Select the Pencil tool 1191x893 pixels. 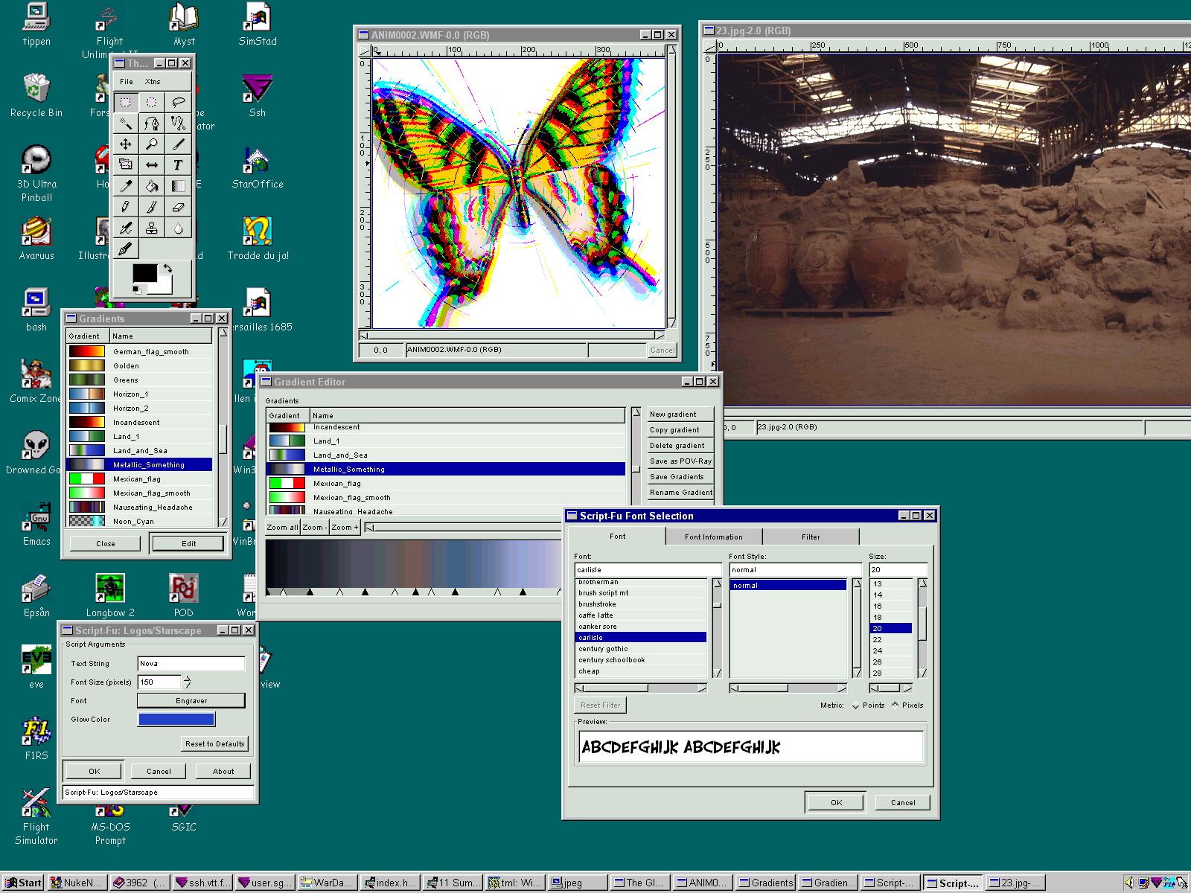pyautogui.click(x=126, y=206)
